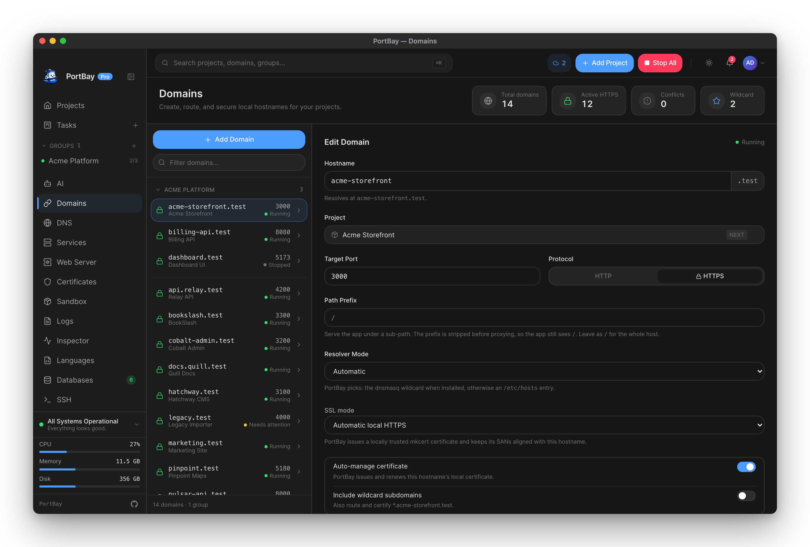
Task: Open the Sandbox page
Action: pyautogui.click(x=90, y=301)
